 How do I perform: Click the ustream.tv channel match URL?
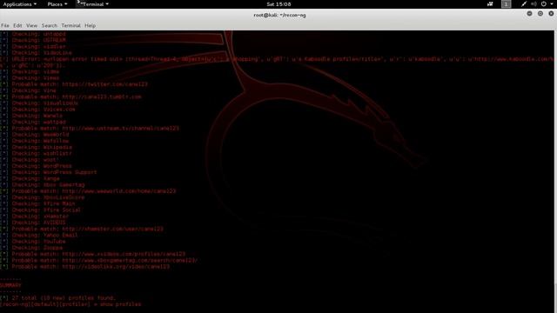point(120,129)
